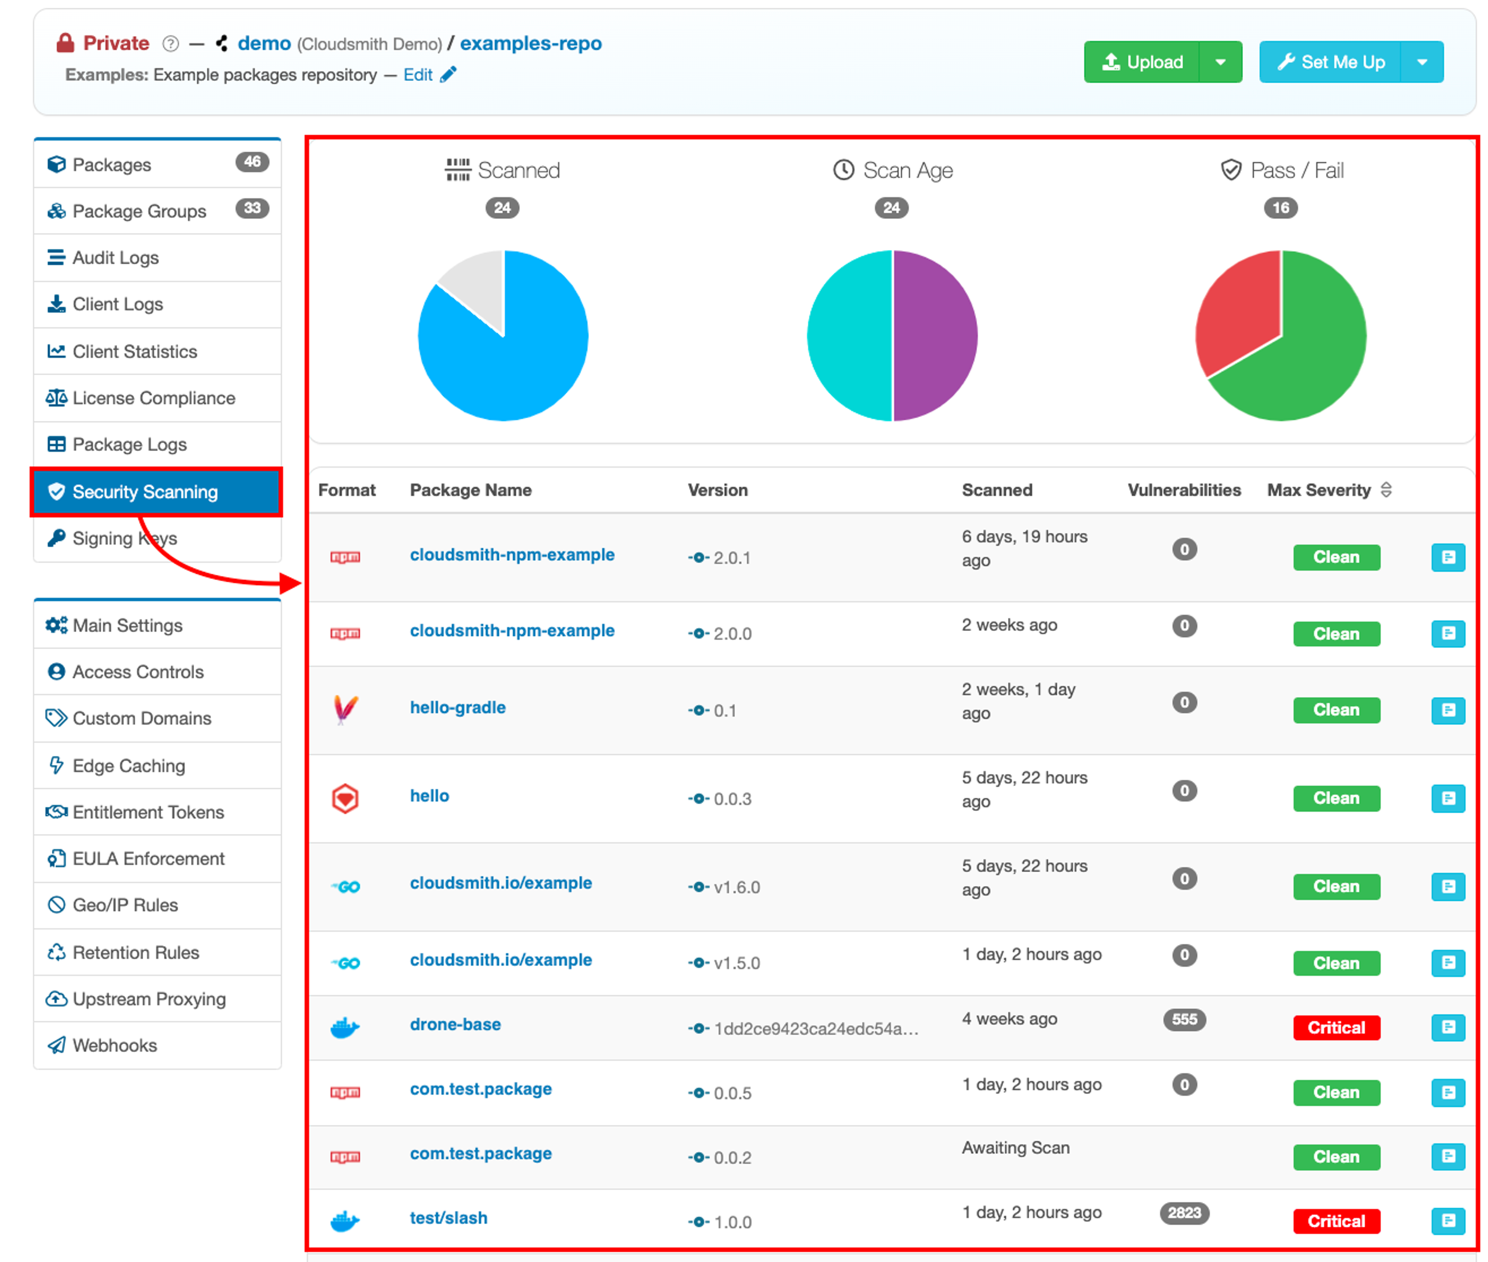
Task: Click the hello-gradle Maven format icon
Action: coord(345,709)
